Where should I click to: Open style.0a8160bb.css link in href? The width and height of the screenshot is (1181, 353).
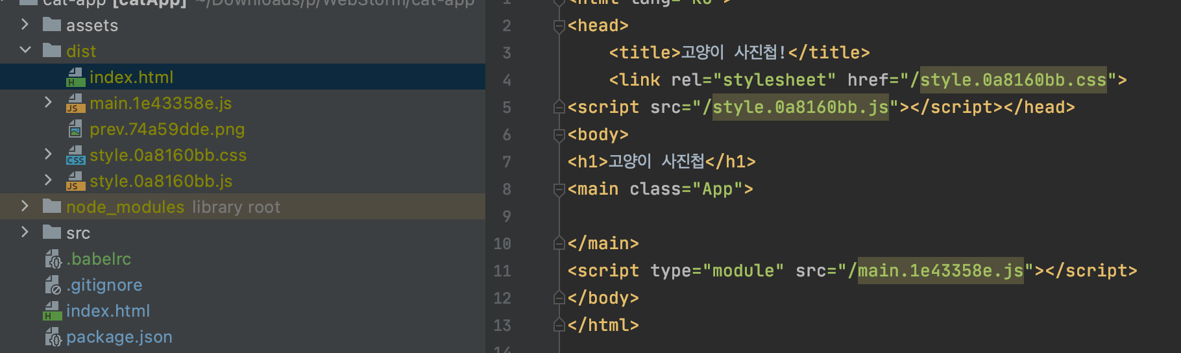1013,80
